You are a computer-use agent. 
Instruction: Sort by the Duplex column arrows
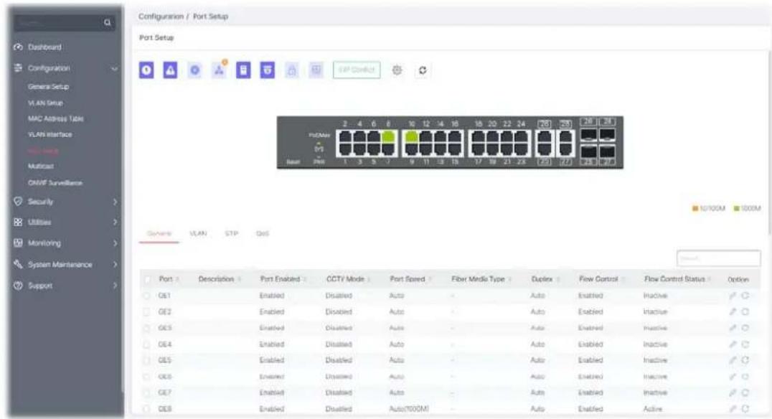[558, 279]
